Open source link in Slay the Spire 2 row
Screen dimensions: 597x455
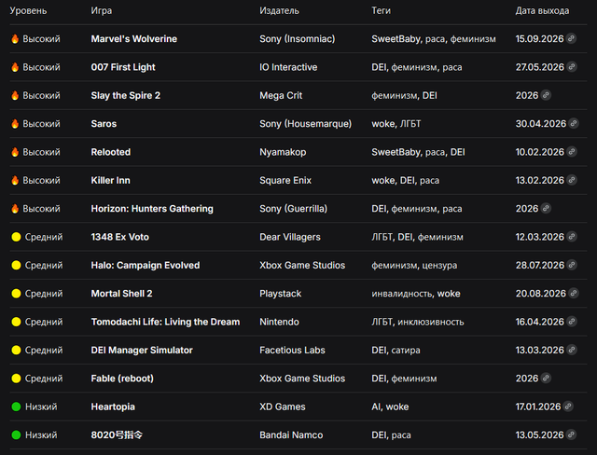[546, 95]
